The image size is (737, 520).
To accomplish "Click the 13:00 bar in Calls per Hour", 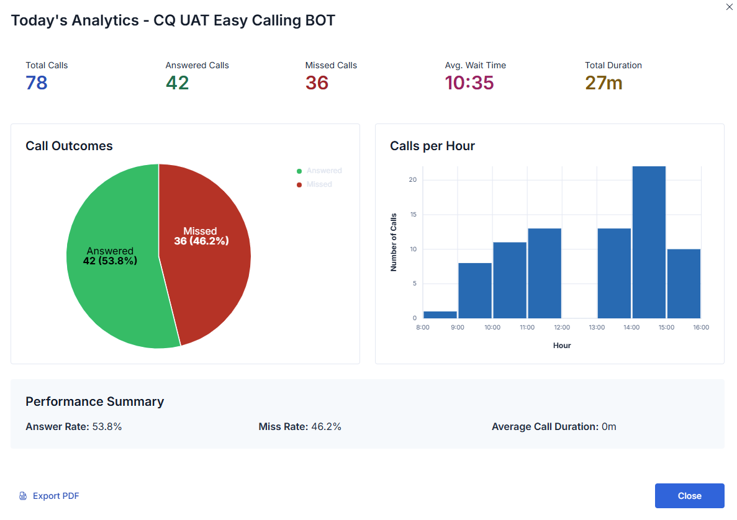I will (x=614, y=273).
